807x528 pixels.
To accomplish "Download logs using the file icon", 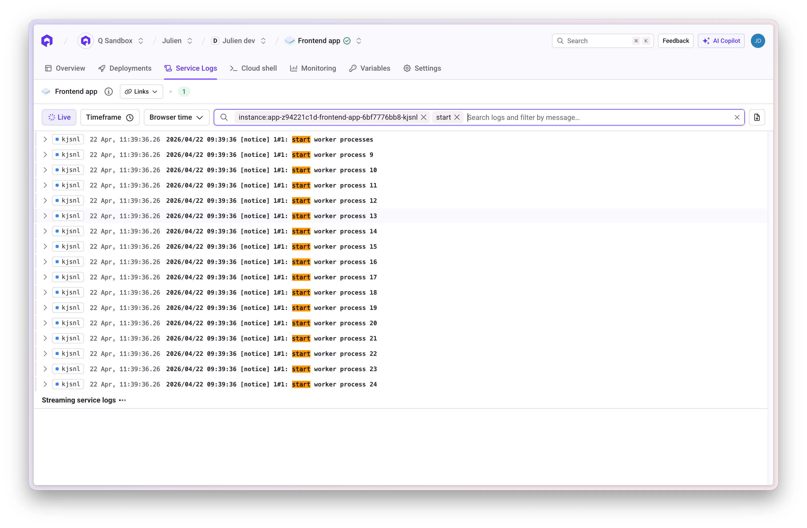I will [757, 117].
